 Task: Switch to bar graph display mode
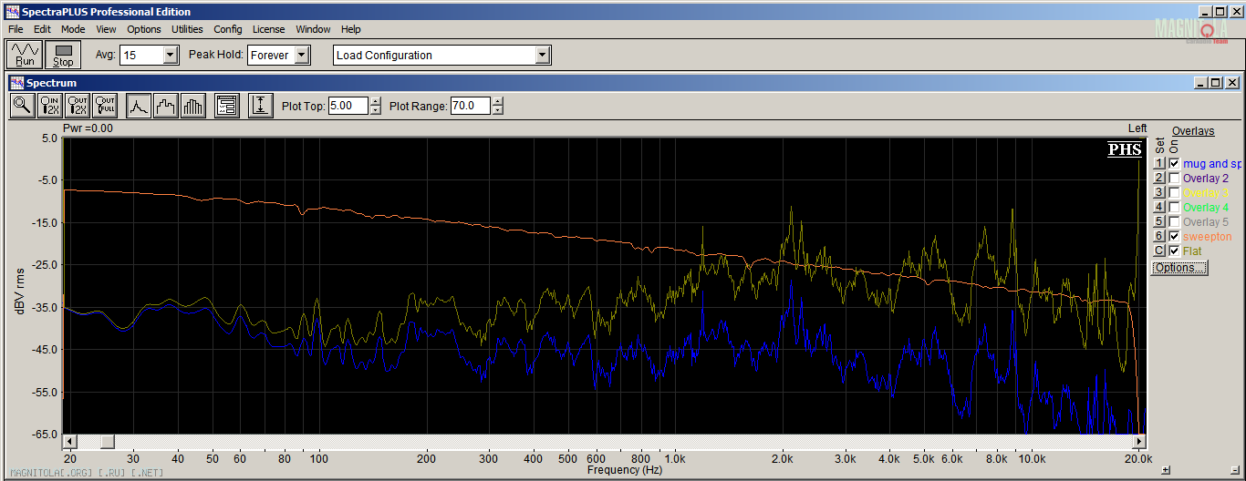(x=193, y=106)
